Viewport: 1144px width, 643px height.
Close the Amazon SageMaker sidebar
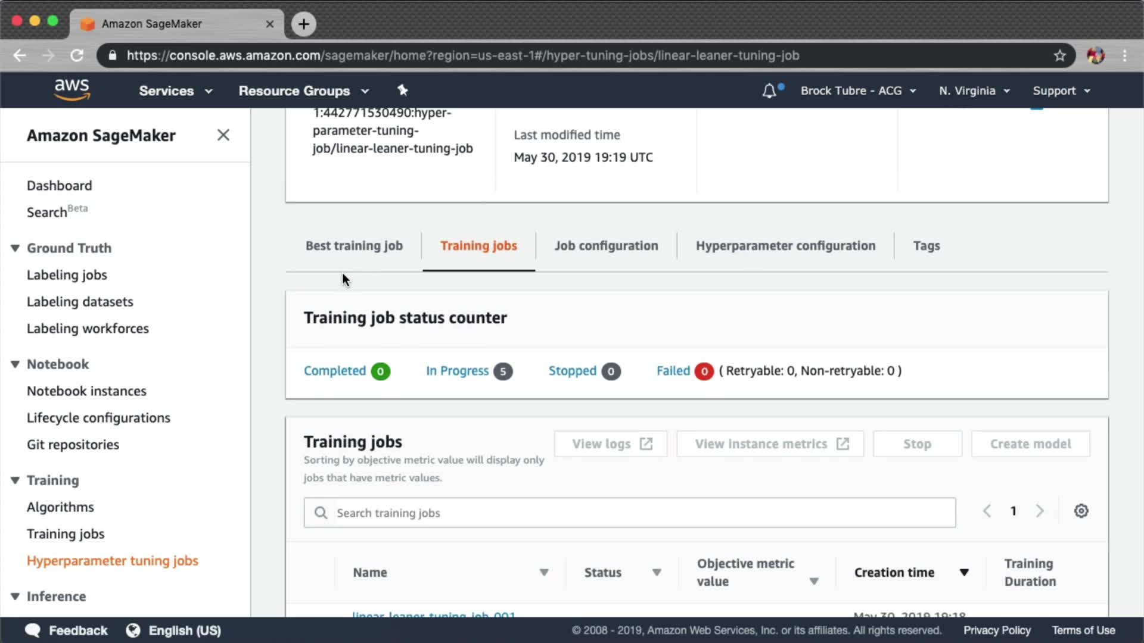[223, 135]
